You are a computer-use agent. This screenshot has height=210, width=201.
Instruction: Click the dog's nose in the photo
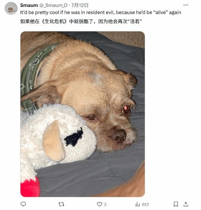(x=118, y=135)
